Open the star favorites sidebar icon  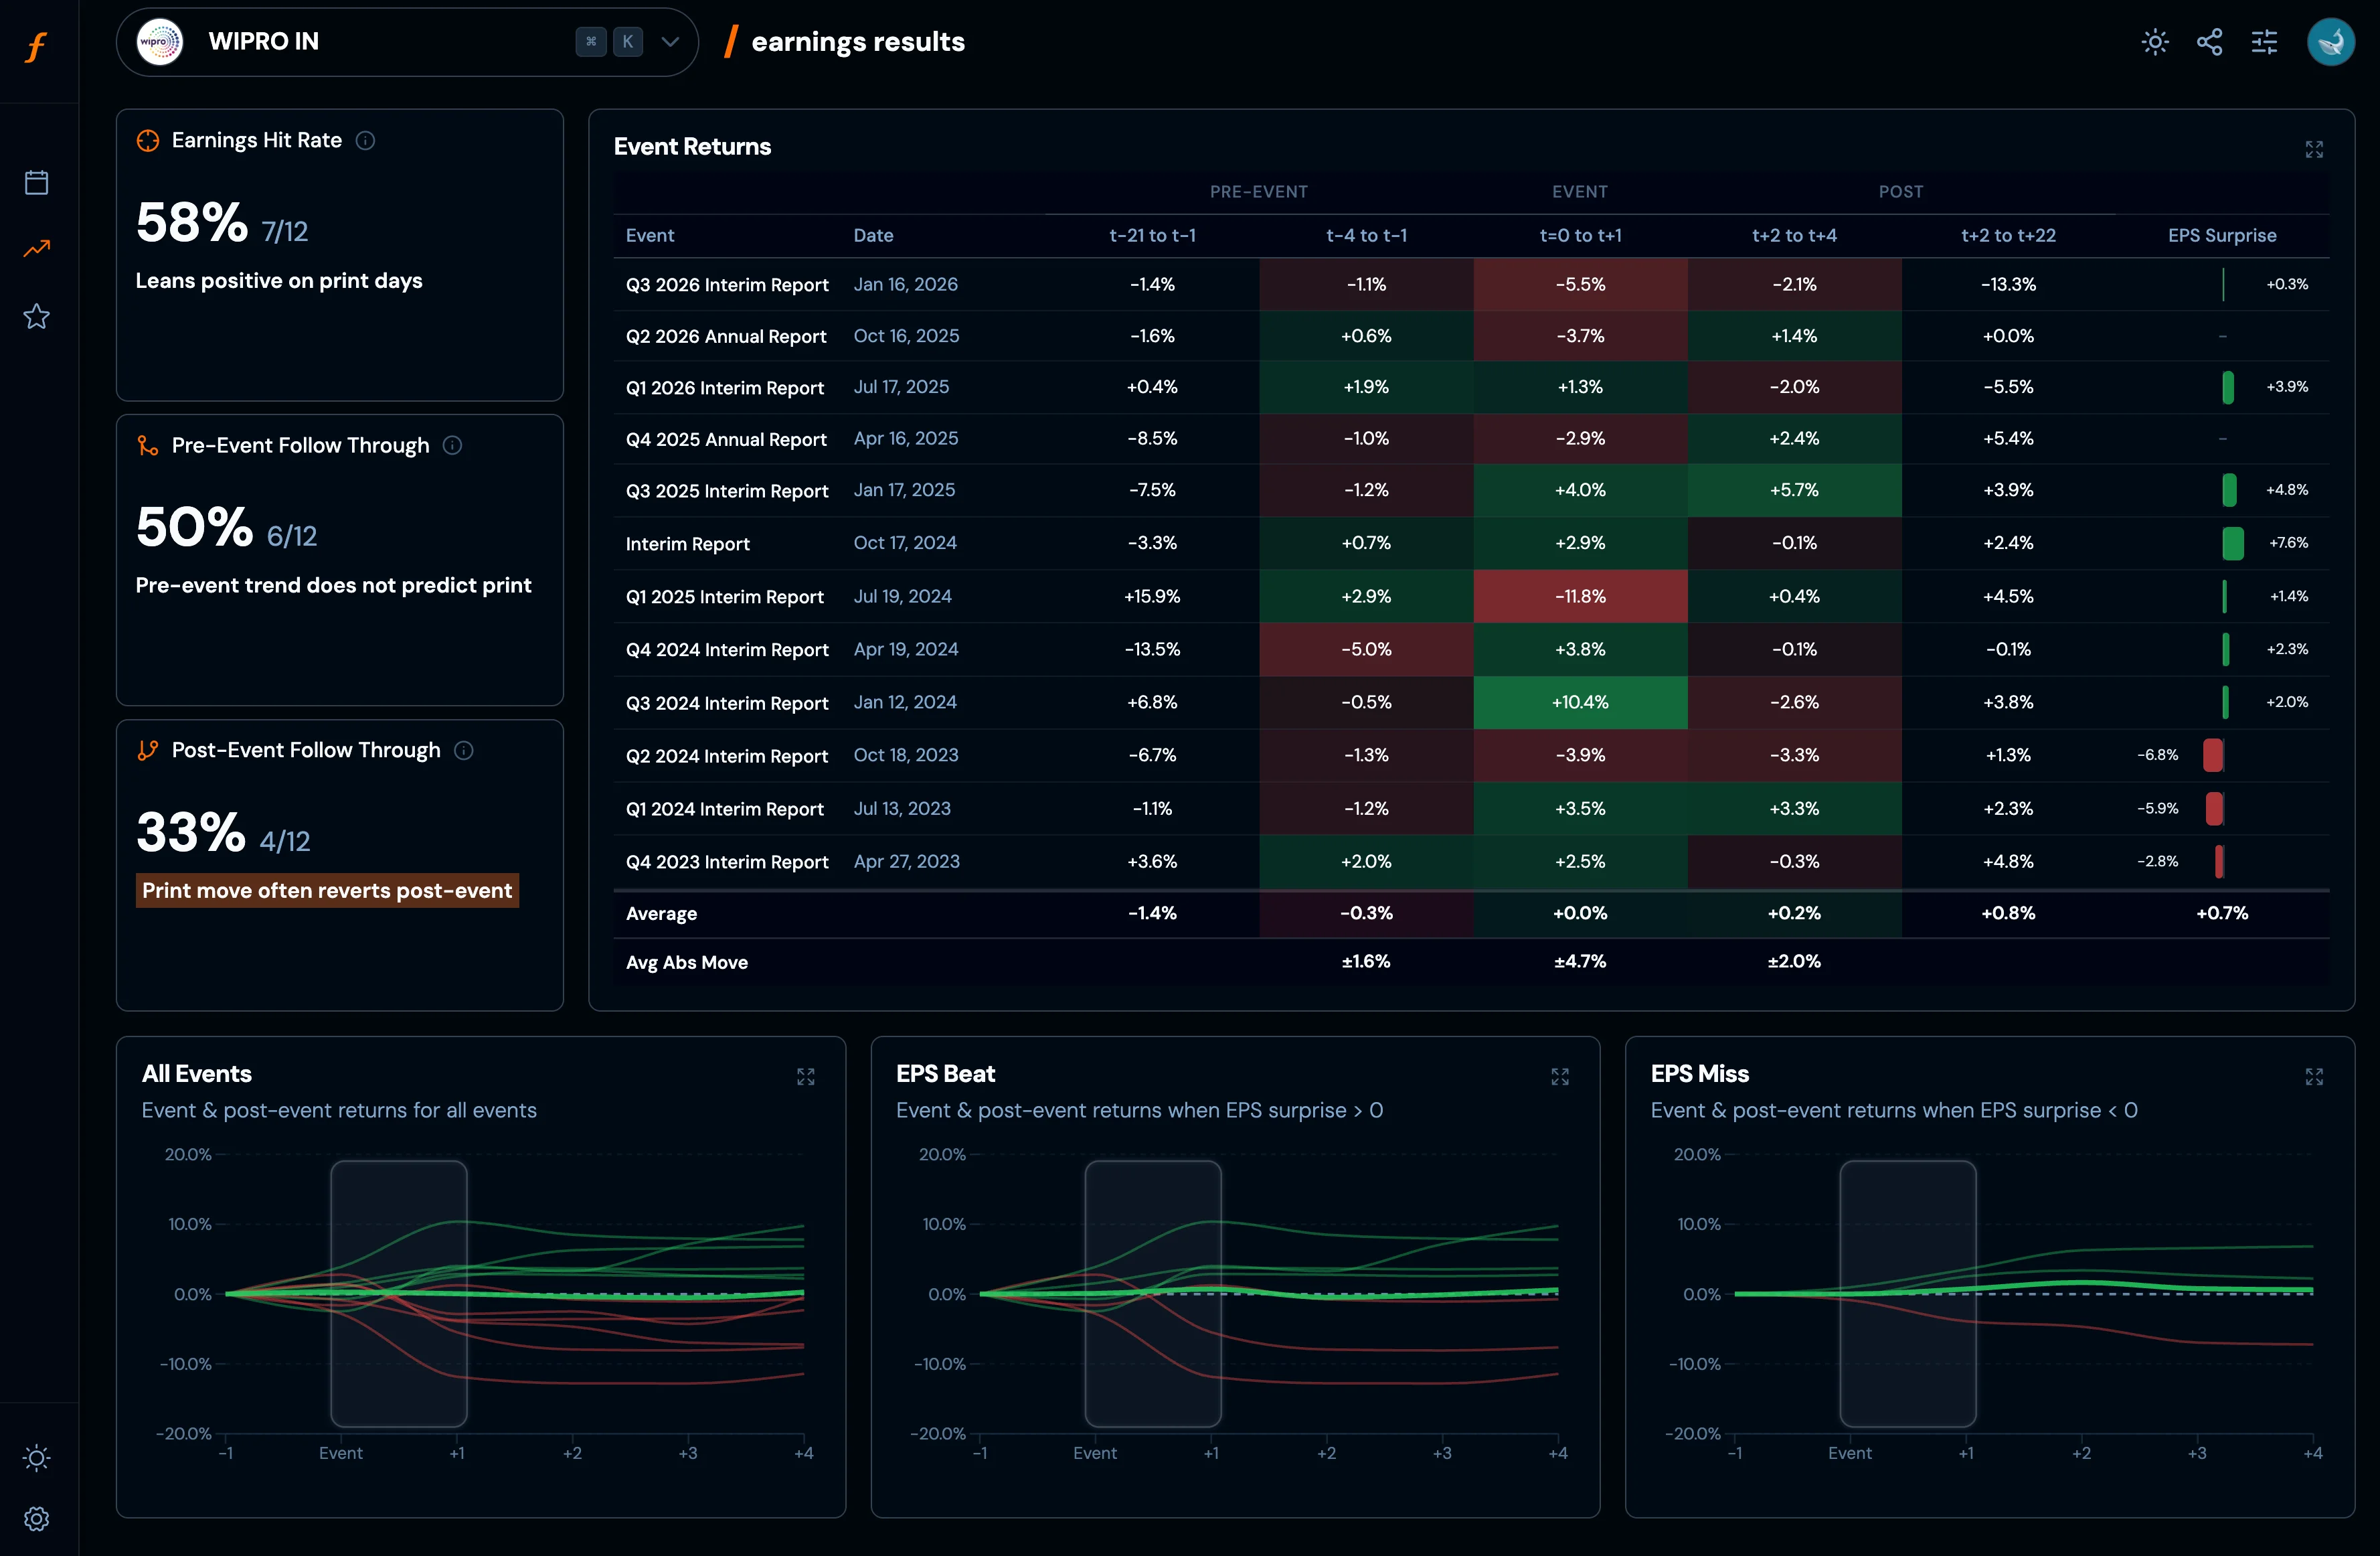tap(37, 316)
